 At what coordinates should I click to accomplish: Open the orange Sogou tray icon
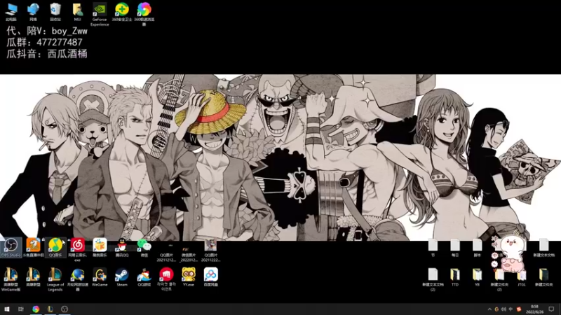519,309
